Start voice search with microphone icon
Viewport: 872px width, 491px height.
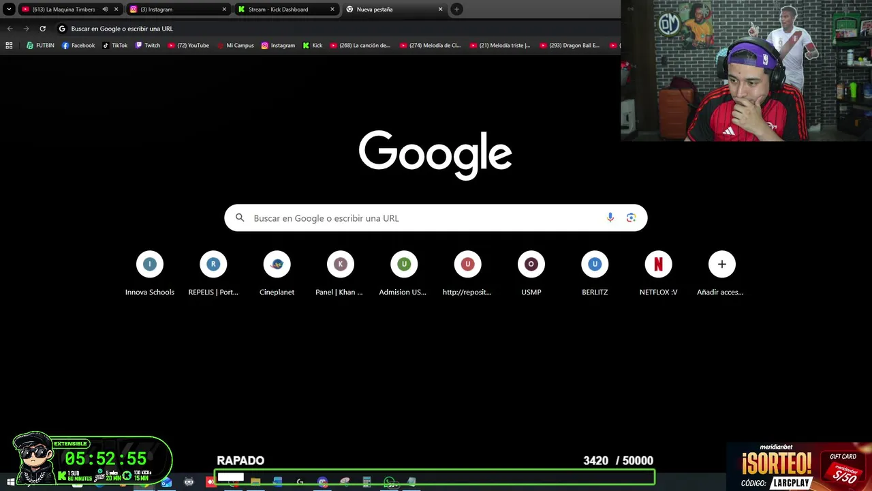[610, 218]
